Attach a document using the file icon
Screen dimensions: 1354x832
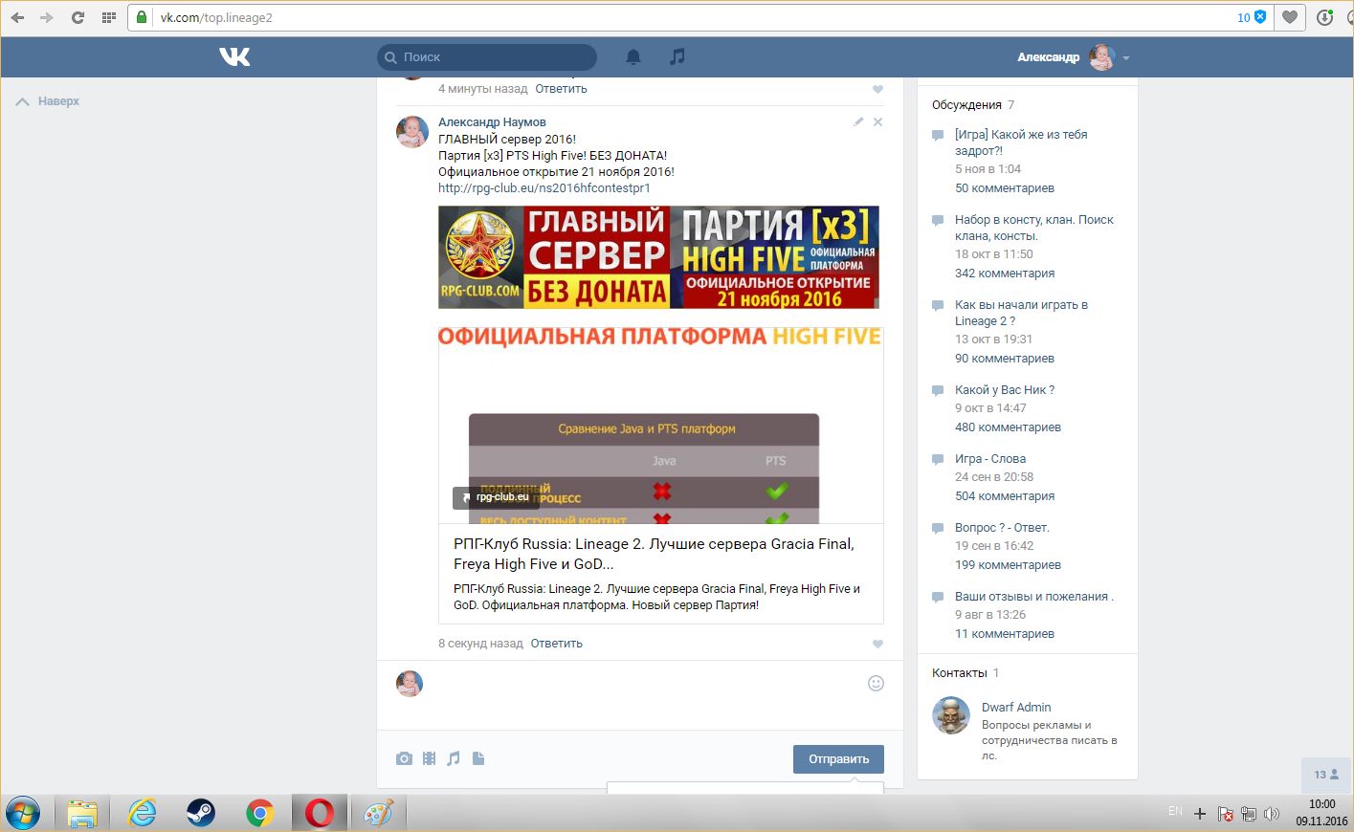(x=478, y=758)
